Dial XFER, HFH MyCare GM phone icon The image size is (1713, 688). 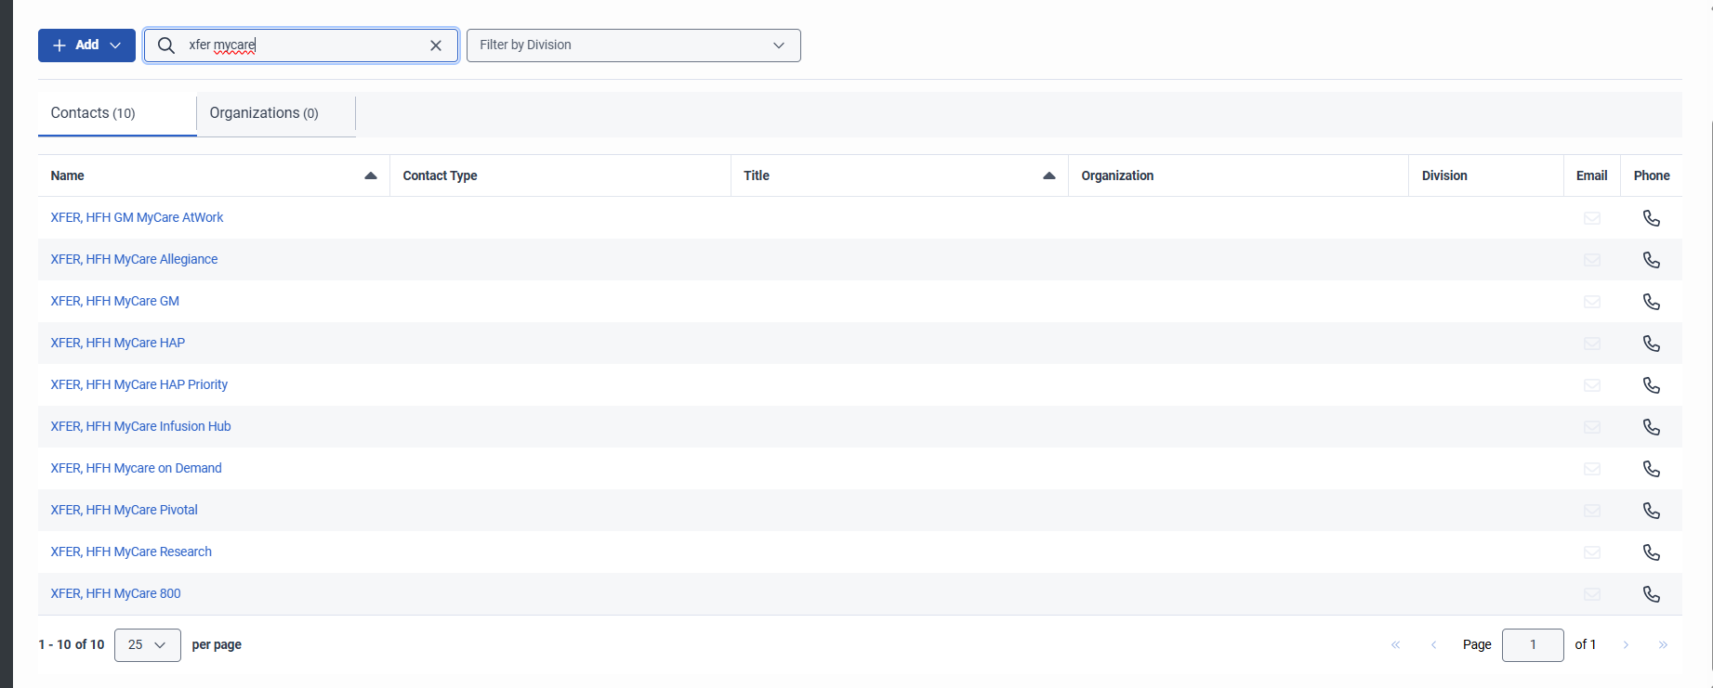[x=1651, y=302]
